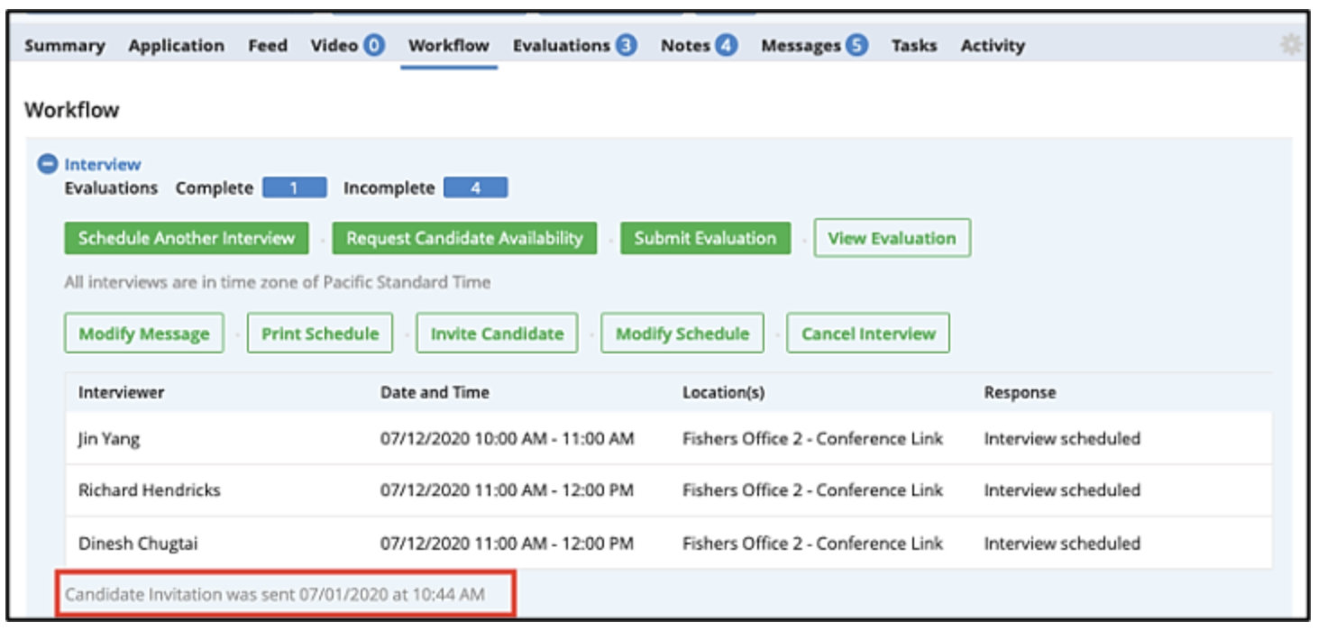Click the Location(s) column header
Image resolution: width=1318 pixels, height=631 pixels.
(x=724, y=392)
